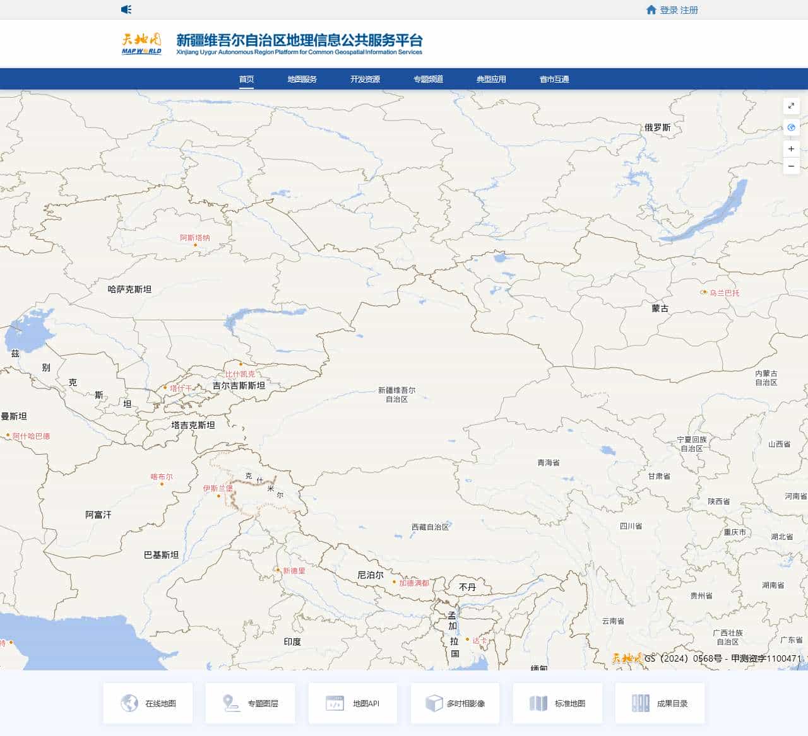The height and width of the screenshot is (736, 808).
Task: Click the fullscreen expand map icon
Action: pyautogui.click(x=791, y=106)
